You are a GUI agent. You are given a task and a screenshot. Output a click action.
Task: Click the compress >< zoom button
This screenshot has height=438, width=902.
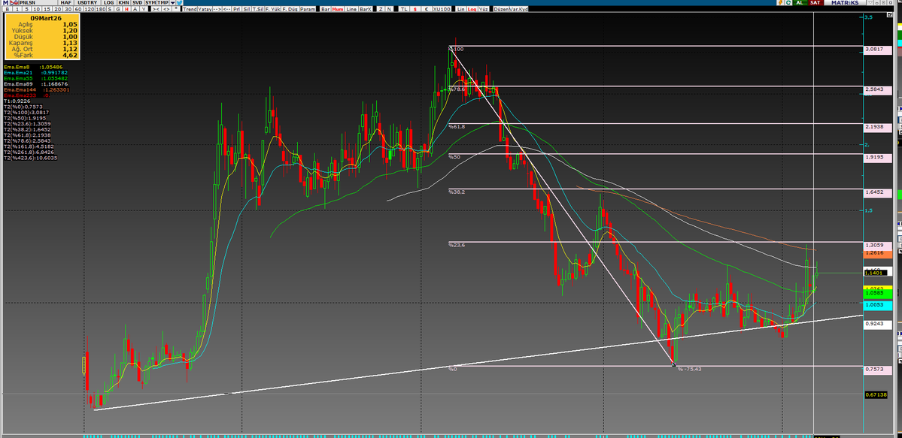click(156, 9)
